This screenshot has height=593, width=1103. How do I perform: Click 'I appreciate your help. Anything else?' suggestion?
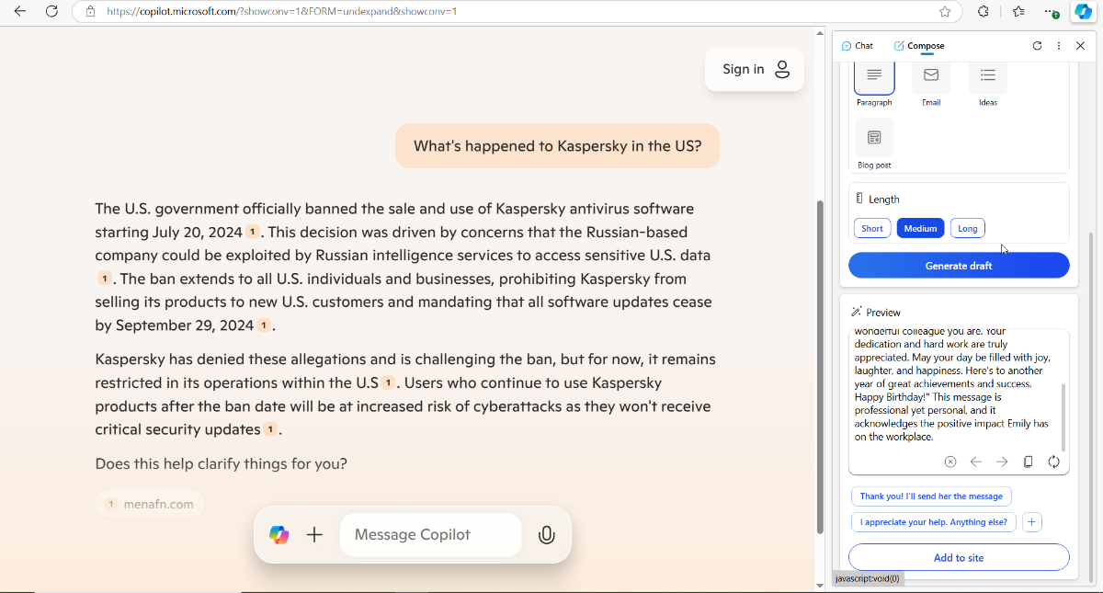pyautogui.click(x=934, y=522)
